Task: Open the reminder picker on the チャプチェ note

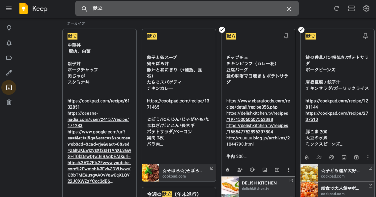Action: click(227, 170)
